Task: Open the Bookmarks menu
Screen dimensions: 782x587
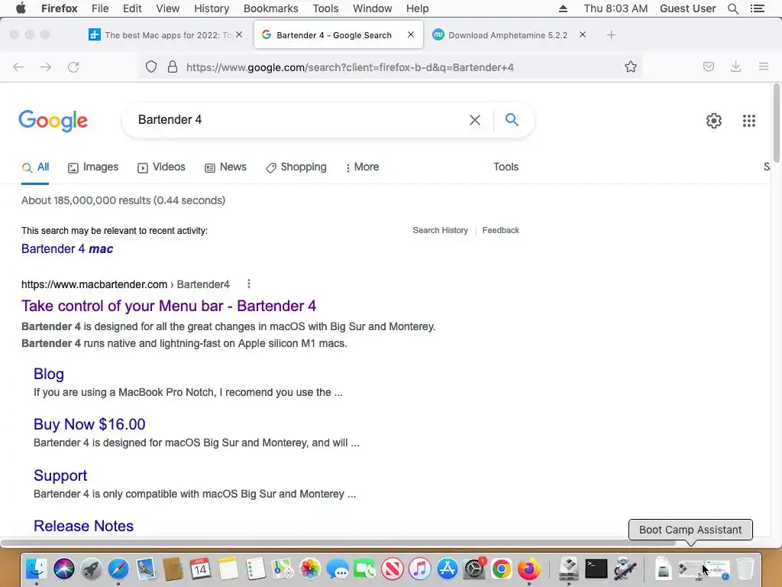Action: 271,8
